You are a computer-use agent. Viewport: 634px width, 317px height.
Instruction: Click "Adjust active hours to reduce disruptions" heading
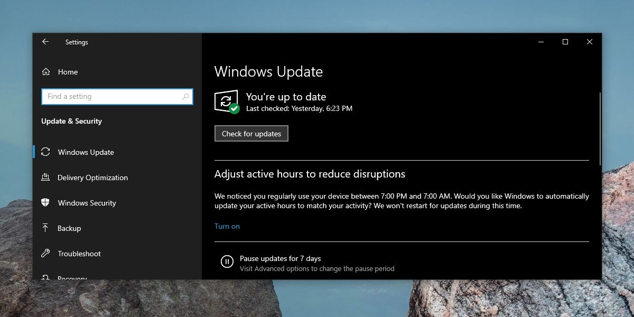pos(310,174)
